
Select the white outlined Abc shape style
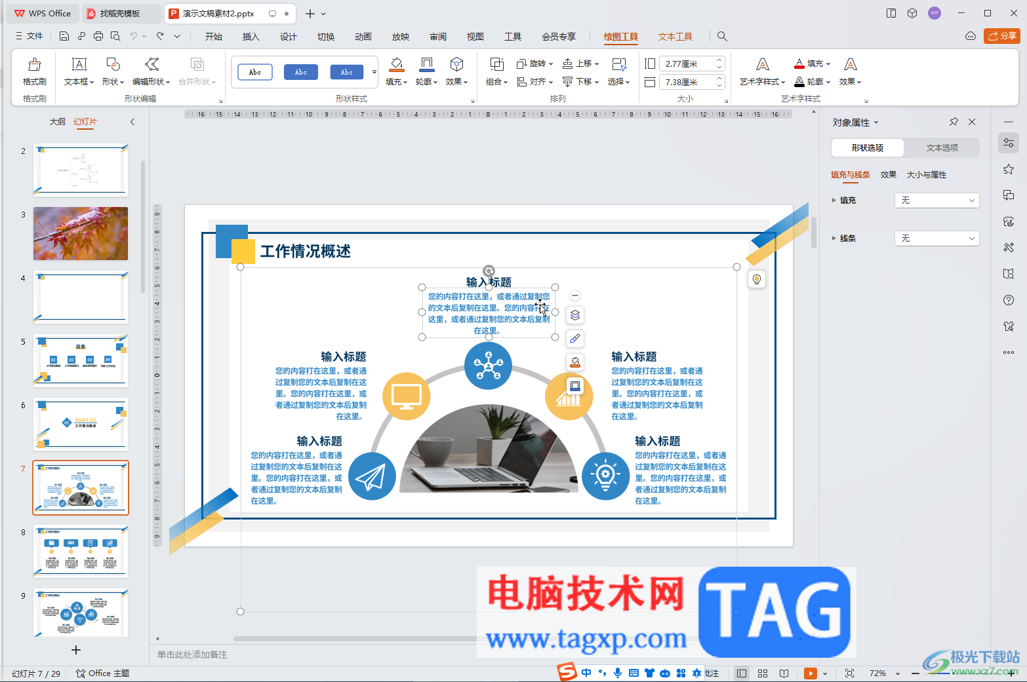[x=255, y=72]
